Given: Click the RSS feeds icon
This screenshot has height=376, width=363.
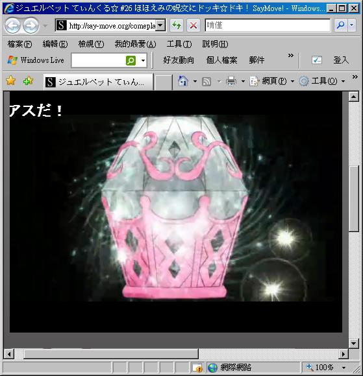Looking at the screenshot, I should [207, 82].
